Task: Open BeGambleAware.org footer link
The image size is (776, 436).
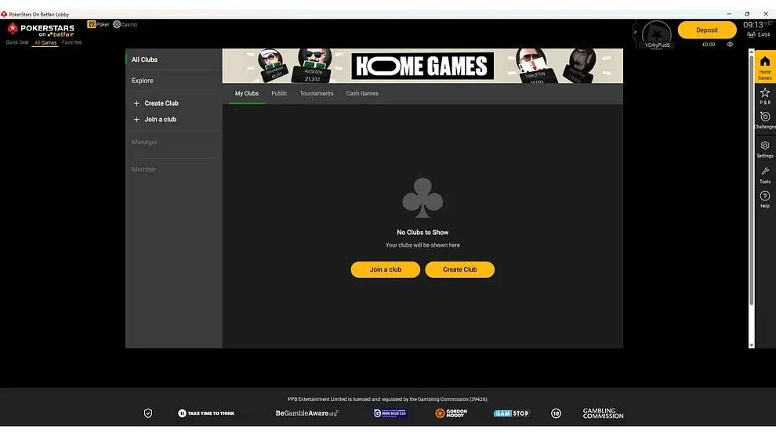Action: (306, 413)
